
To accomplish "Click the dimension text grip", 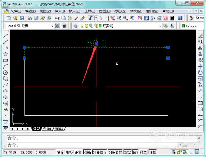I will (96, 43).
